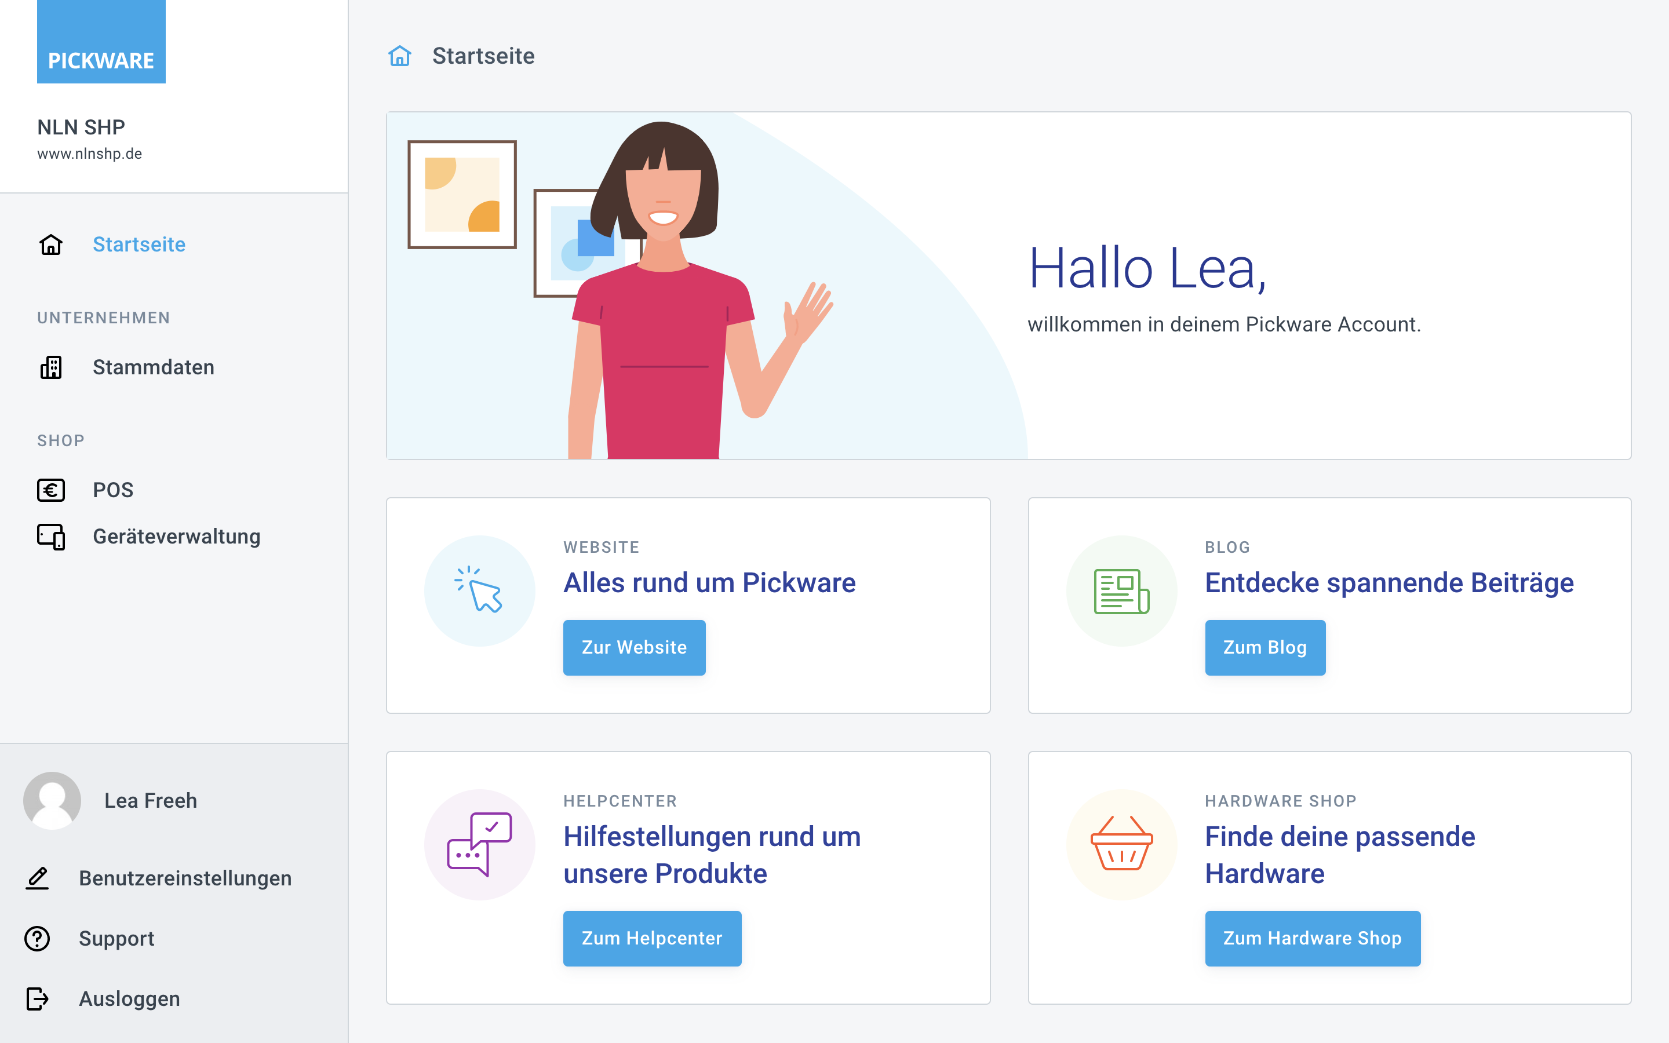Image resolution: width=1669 pixels, height=1043 pixels.
Task: Click the BLOG card label
Action: click(1227, 547)
